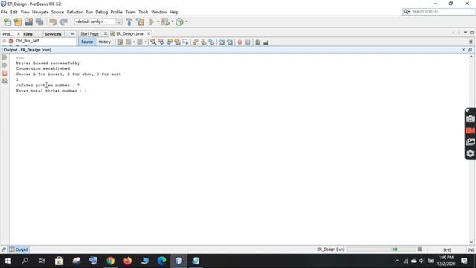Click the ER_Design (run) progress bar
This screenshot has width=476, height=268.
coord(381,249)
